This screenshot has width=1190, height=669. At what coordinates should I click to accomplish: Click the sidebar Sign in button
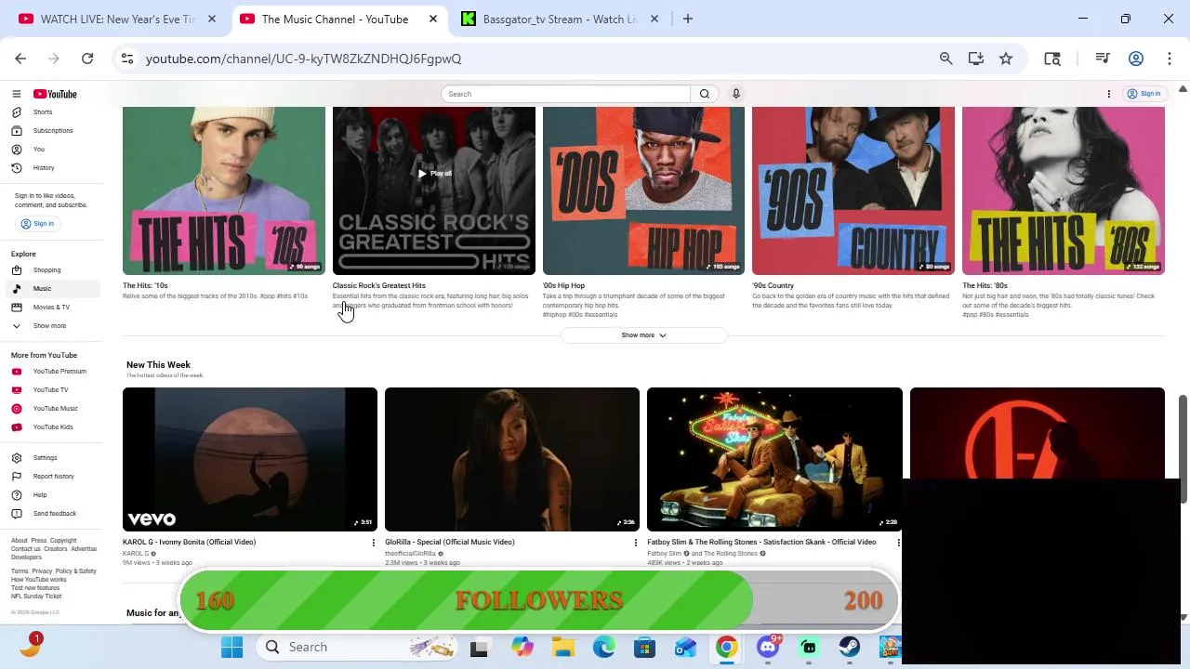[37, 224]
